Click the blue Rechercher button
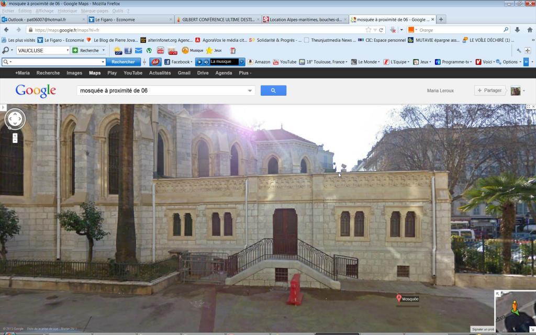The height and width of the screenshot is (335, 536). pos(123,62)
